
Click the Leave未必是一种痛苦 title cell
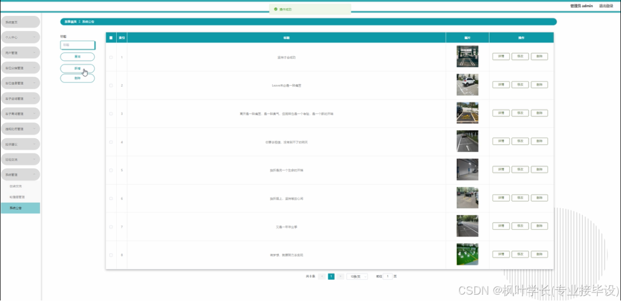[286, 85]
